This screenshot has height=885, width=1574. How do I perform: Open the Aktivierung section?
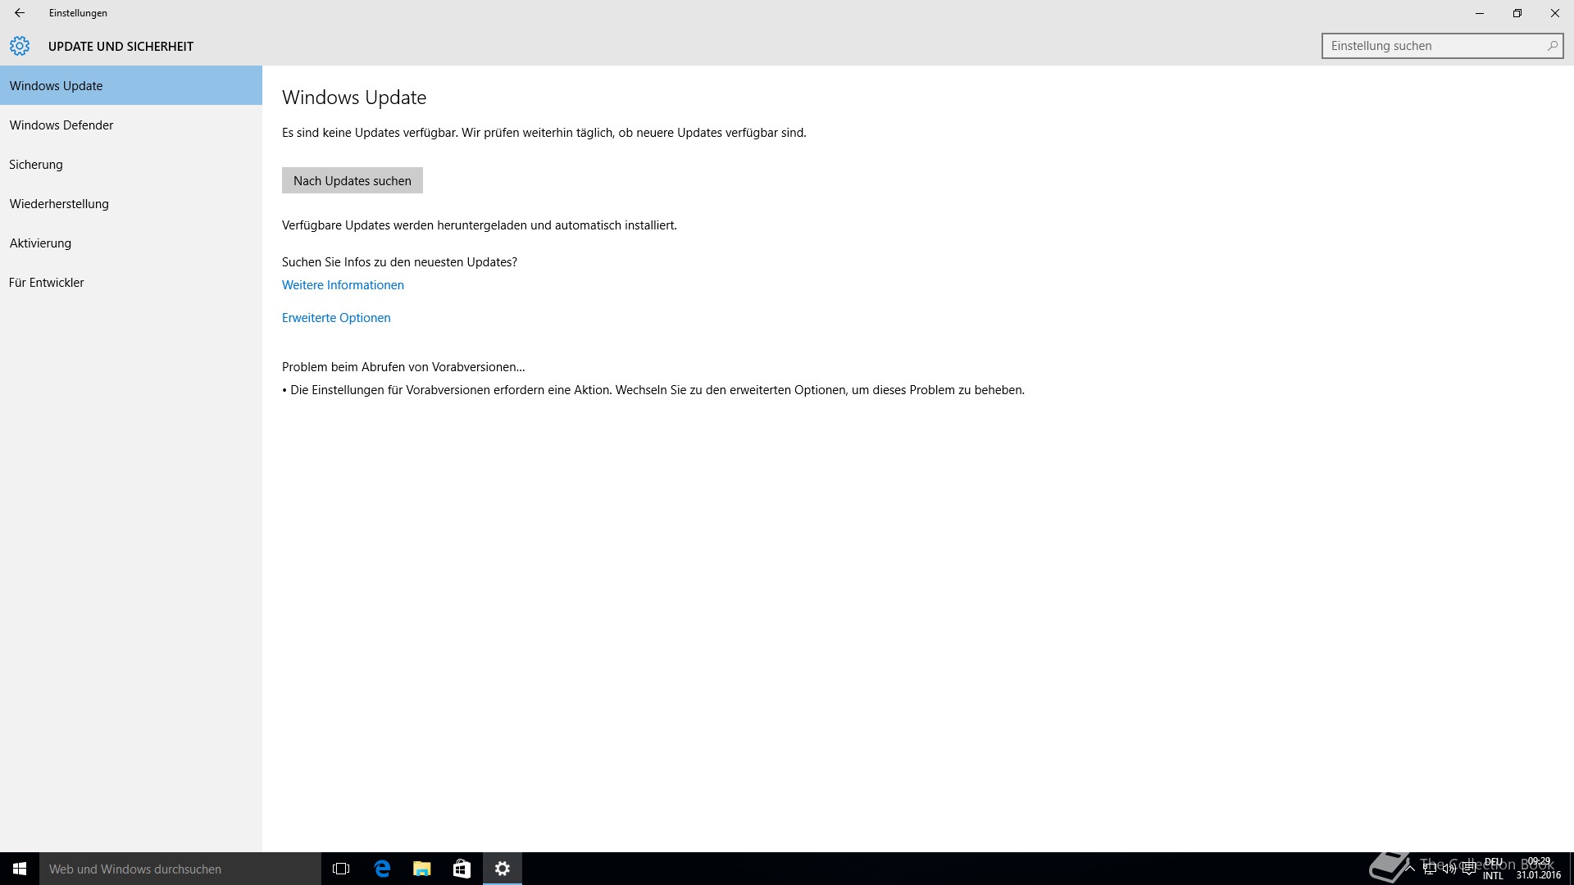(x=131, y=243)
